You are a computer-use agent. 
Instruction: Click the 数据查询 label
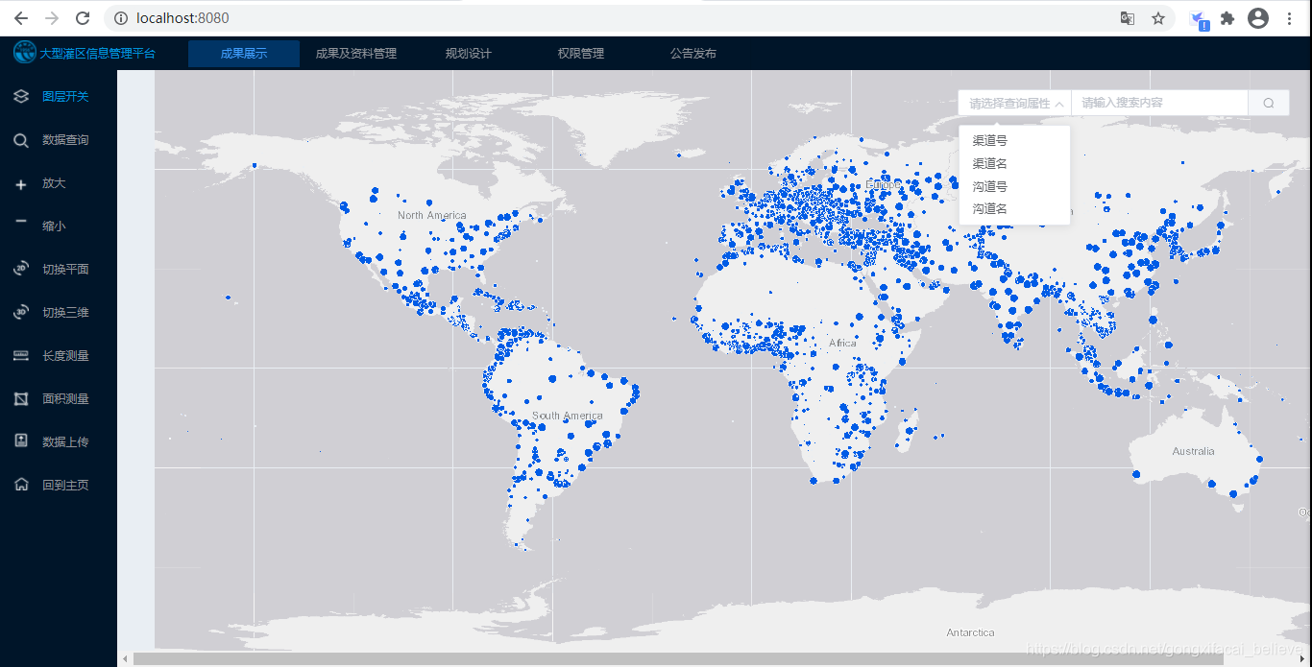click(65, 140)
